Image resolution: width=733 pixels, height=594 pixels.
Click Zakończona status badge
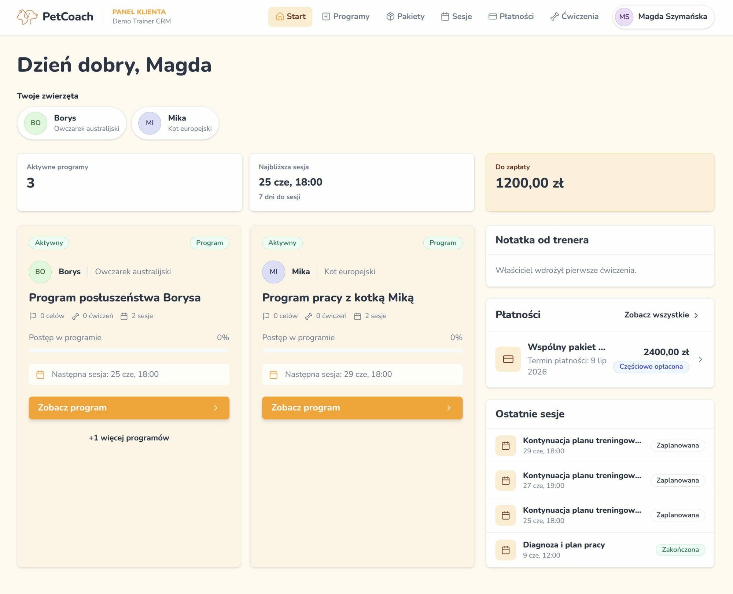point(680,550)
